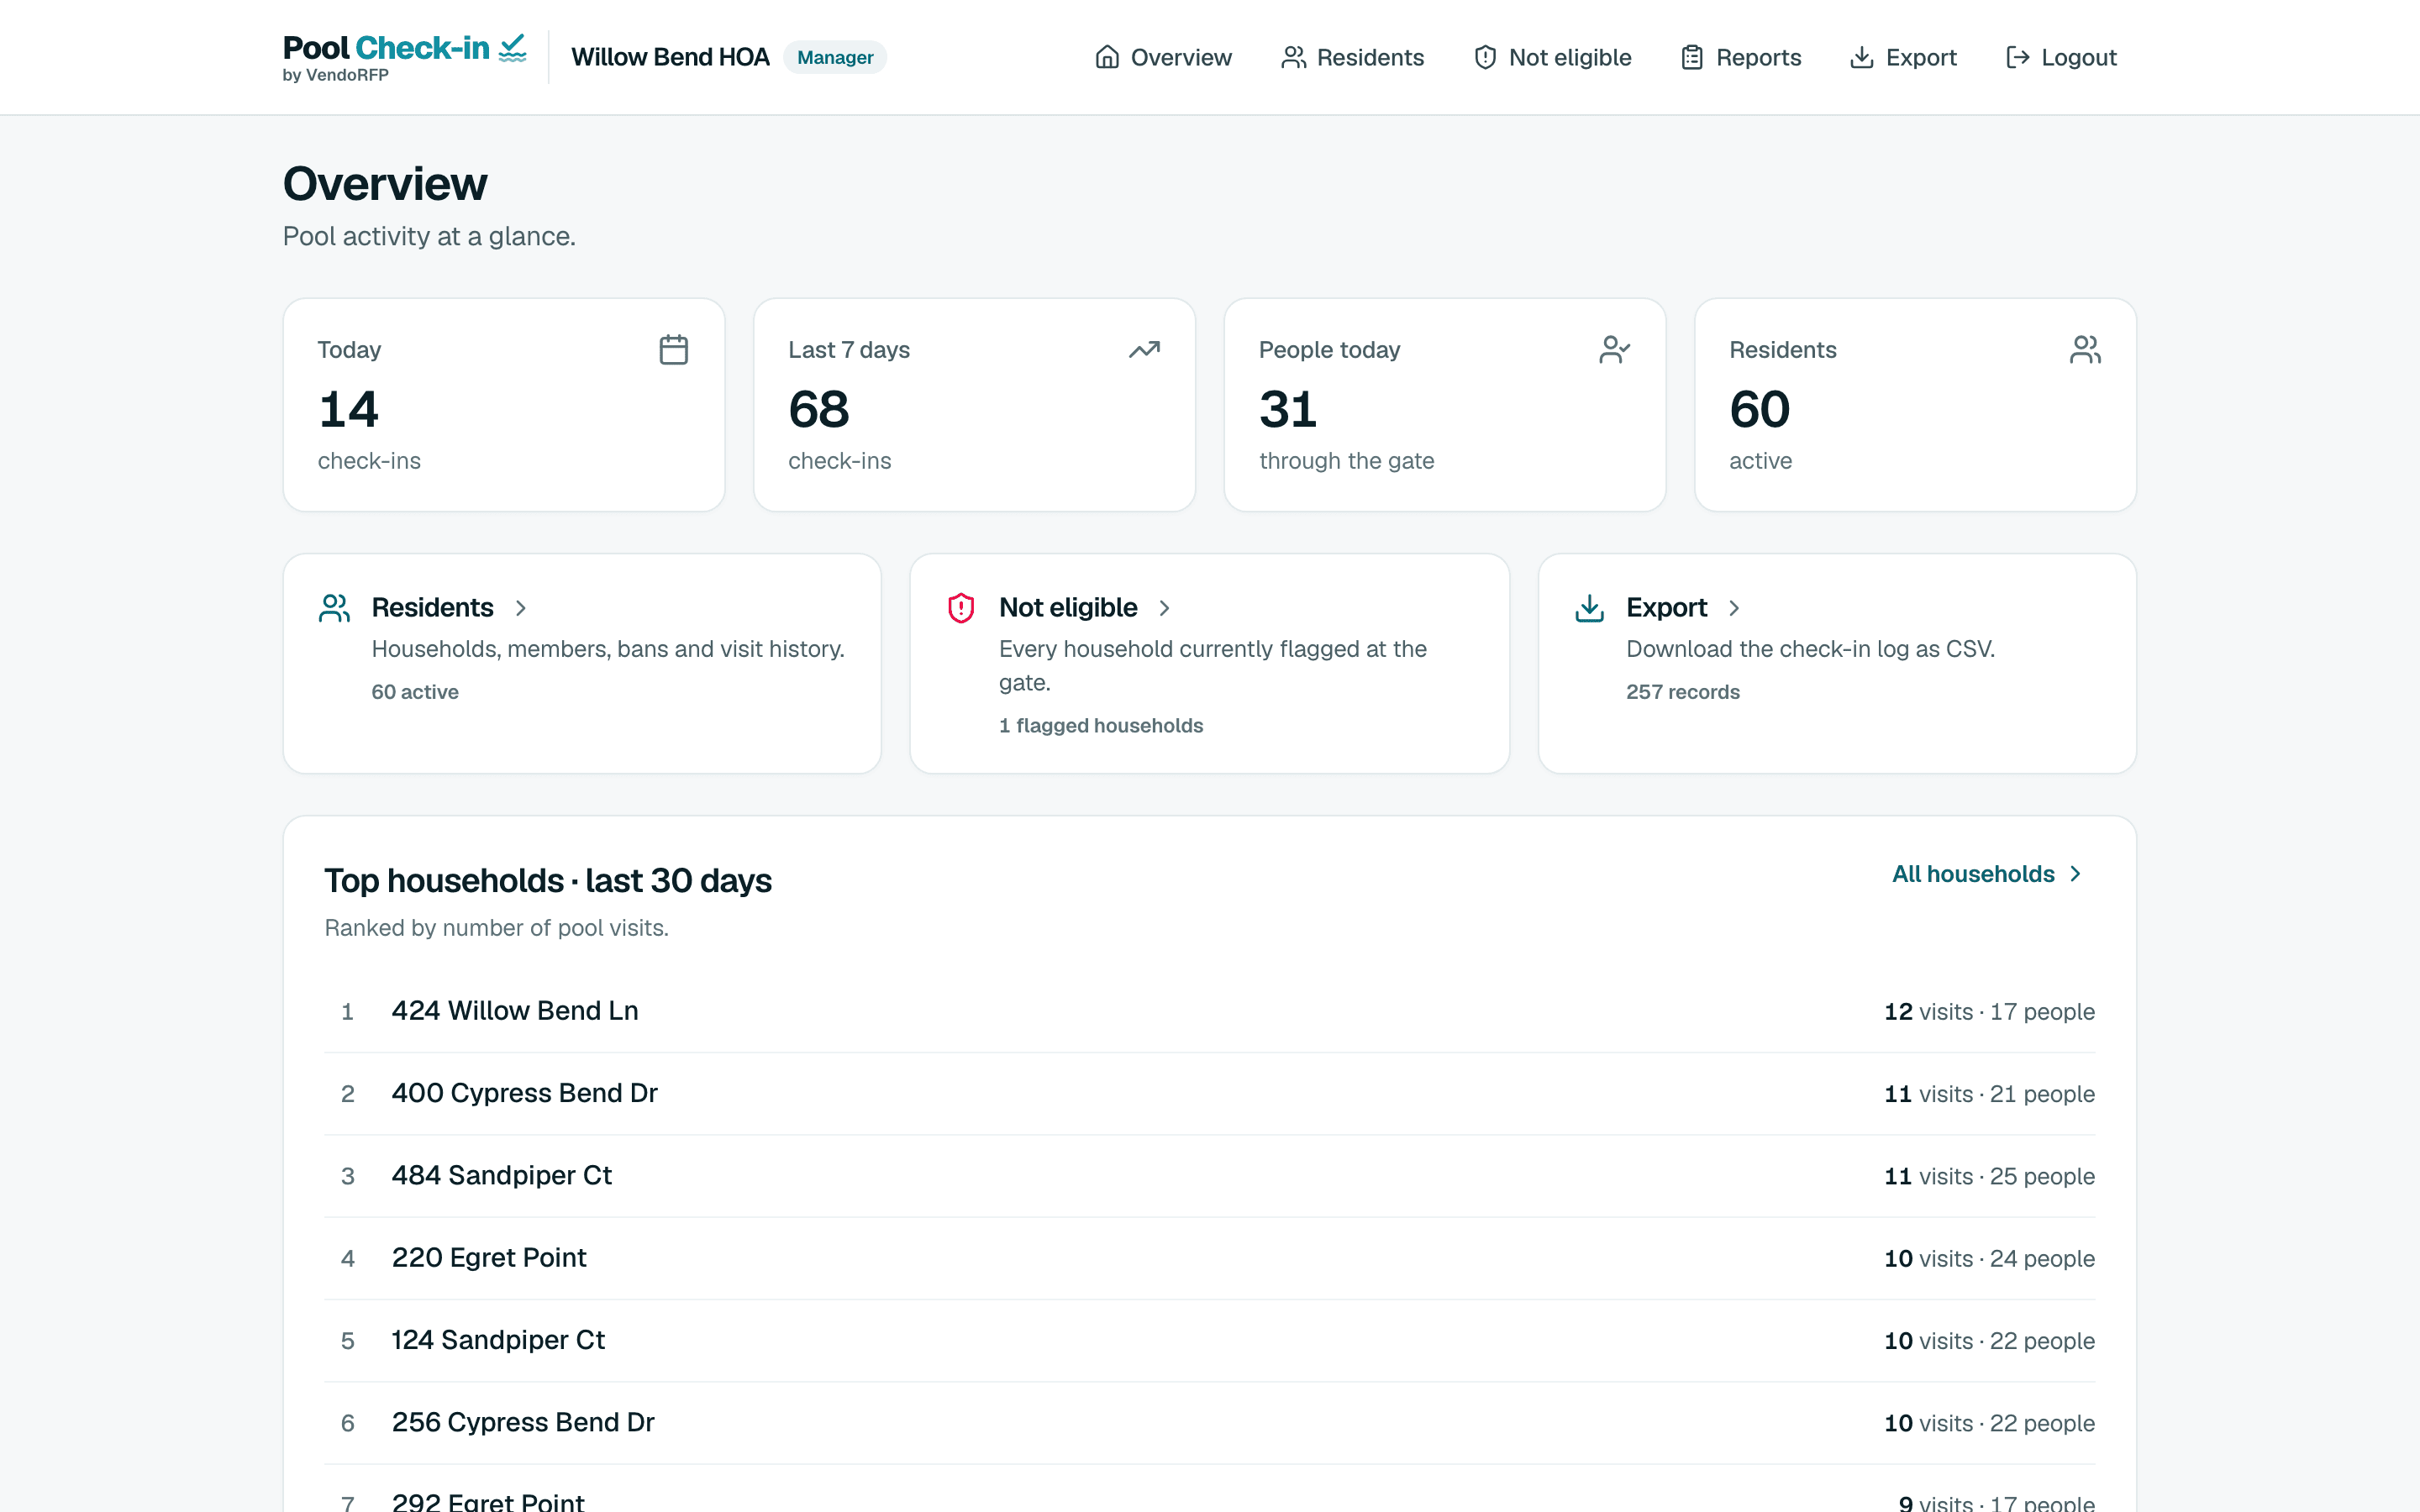Click the 60 active text in the Residents shortcut card
2420x1512 pixels.
tap(415, 692)
